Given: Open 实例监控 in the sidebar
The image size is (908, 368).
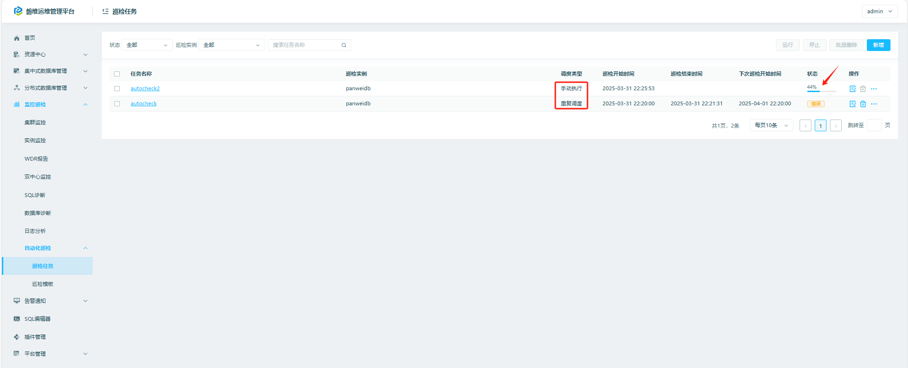Looking at the screenshot, I should 35,140.
